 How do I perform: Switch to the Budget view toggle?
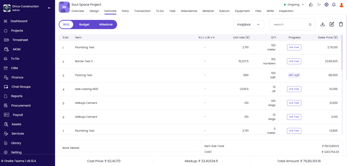click(84, 24)
